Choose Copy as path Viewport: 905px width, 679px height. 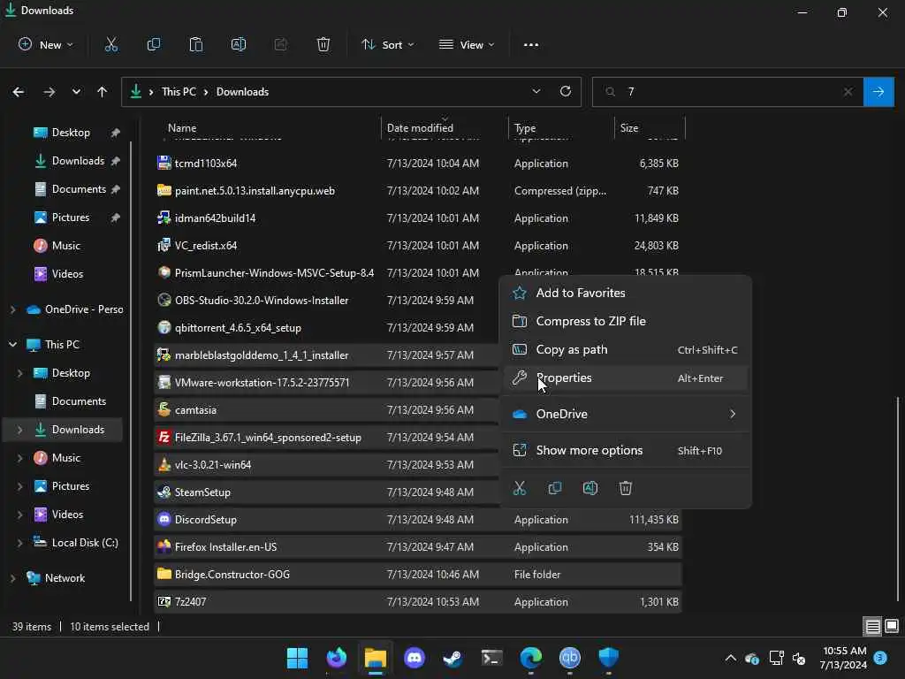coord(626,349)
